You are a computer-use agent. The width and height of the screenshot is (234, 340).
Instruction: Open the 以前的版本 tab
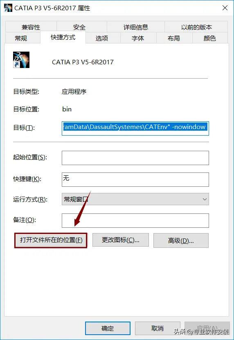[196, 27]
